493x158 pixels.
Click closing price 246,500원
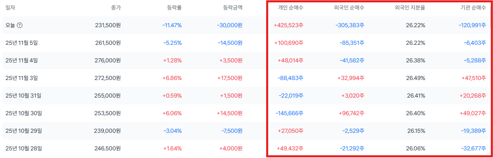108,148
